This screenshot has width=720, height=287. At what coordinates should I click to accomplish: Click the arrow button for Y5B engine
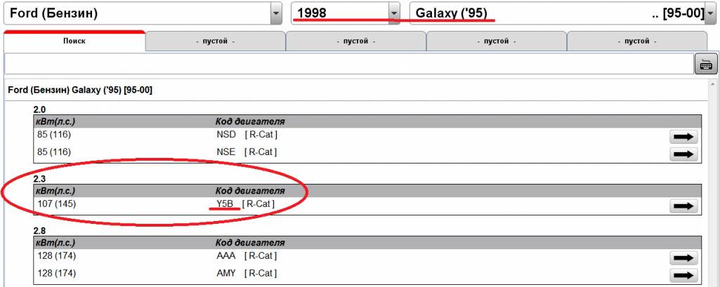683,206
